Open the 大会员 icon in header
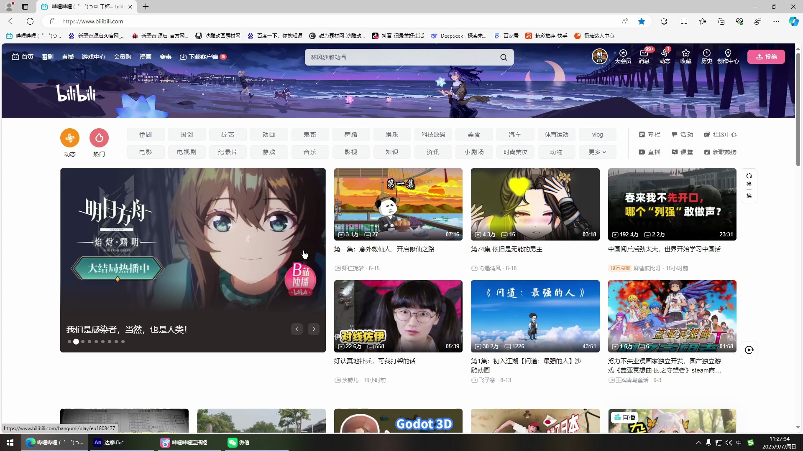Screen dimensions: 803x451 [x=623, y=56]
